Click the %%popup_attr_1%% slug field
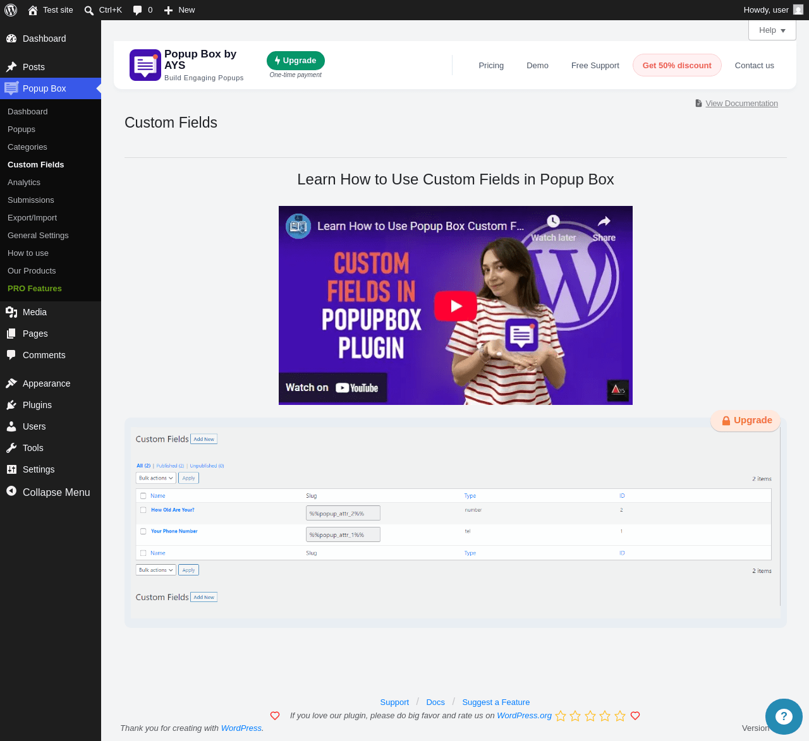Viewport: 809px width, 741px height. pos(343,535)
